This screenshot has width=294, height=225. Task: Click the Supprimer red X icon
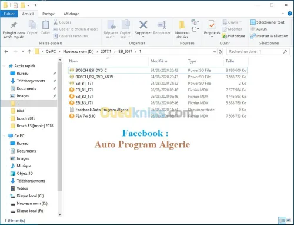tap(143, 25)
